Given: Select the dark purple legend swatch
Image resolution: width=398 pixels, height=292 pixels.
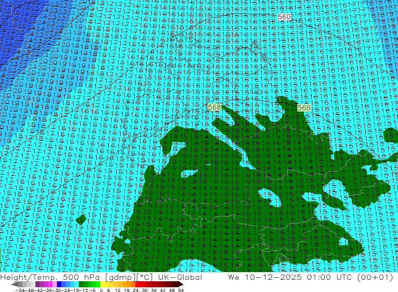Looking at the screenshot, I should 37,284.
